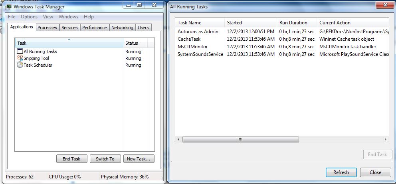Click the Windows Task Manager title bar icon
Viewport: 396px width, 184px height.
tap(9, 6)
